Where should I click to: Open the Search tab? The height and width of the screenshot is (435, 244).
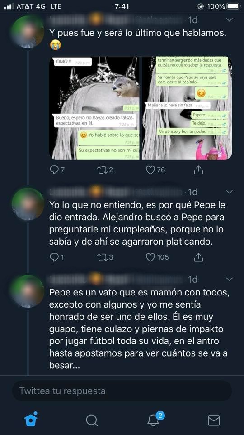92,420
